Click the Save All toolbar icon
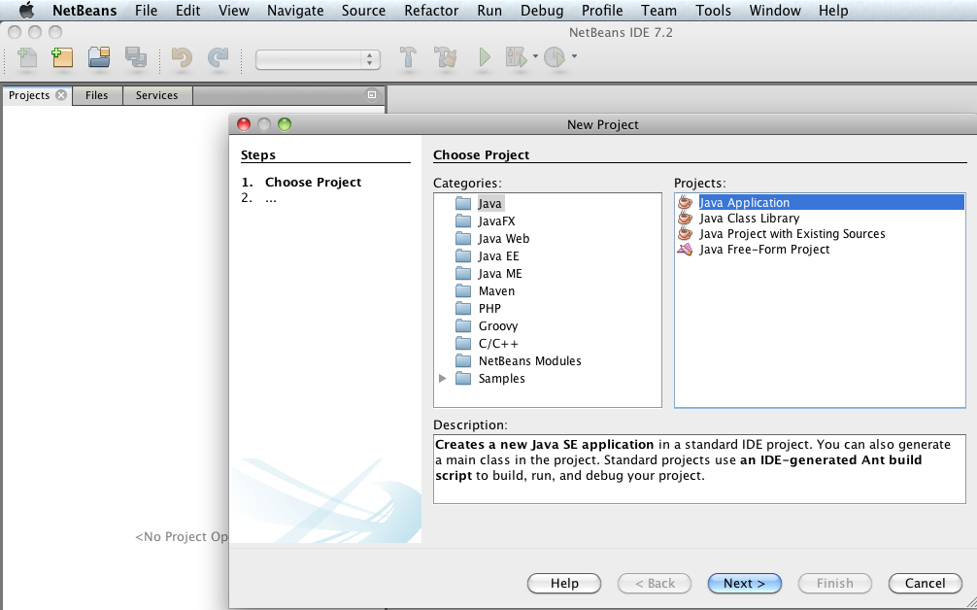 point(135,57)
